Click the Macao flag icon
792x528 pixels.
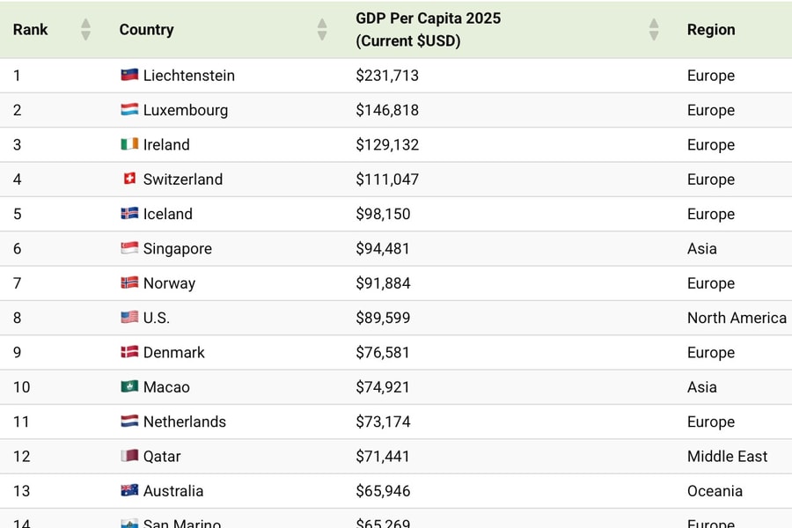[x=129, y=387]
